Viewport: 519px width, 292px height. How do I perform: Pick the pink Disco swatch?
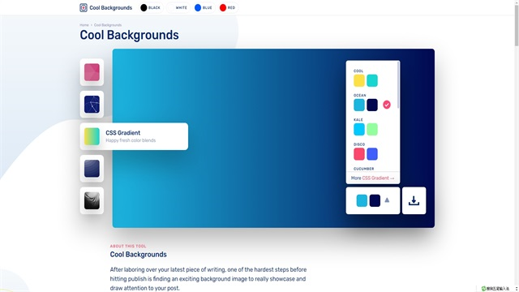tap(359, 154)
